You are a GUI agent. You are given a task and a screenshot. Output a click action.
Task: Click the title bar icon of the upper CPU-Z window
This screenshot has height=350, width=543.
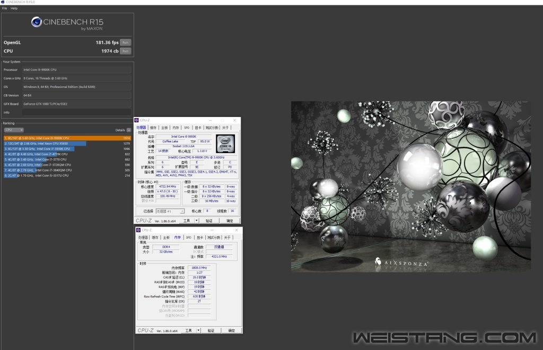(x=137, y=120)
